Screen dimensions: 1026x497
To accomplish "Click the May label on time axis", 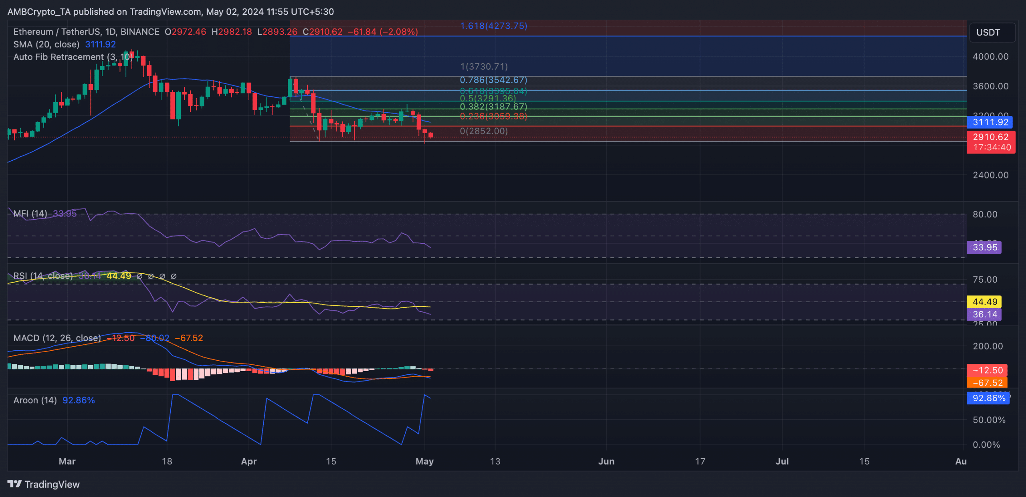I will tap(424, 461).
